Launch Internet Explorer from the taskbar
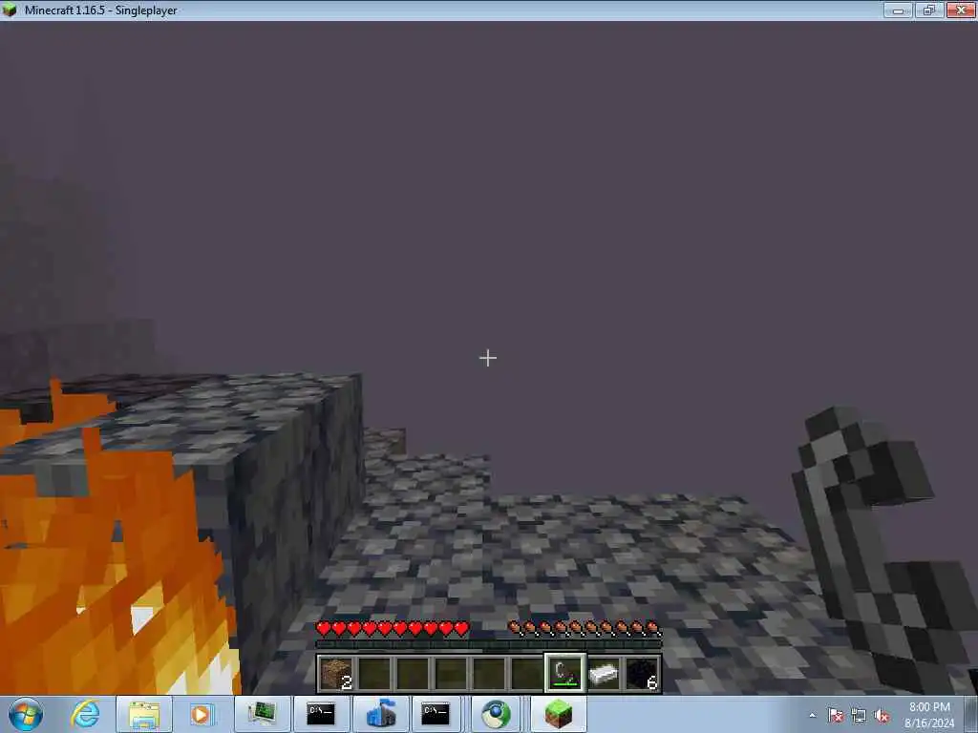 pyautogui.click(x=85, y=714)
